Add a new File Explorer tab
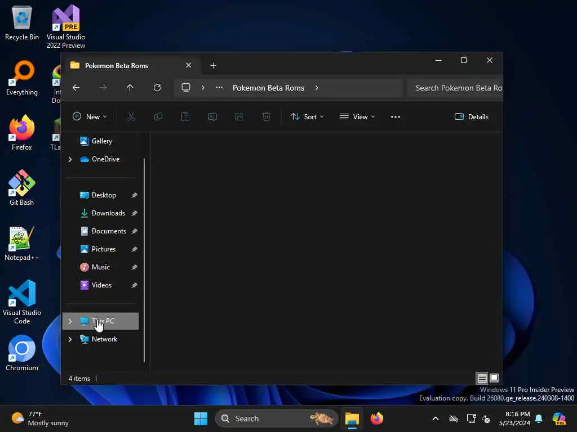Screen dimensions: 577x432 (213, 65)
